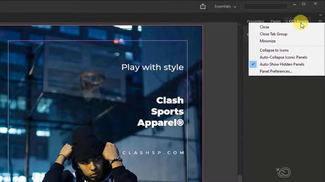The width and height of the screenshot is (325, 182).
Task: Switch to the Pages tab
Action: (x=275, y=21)
